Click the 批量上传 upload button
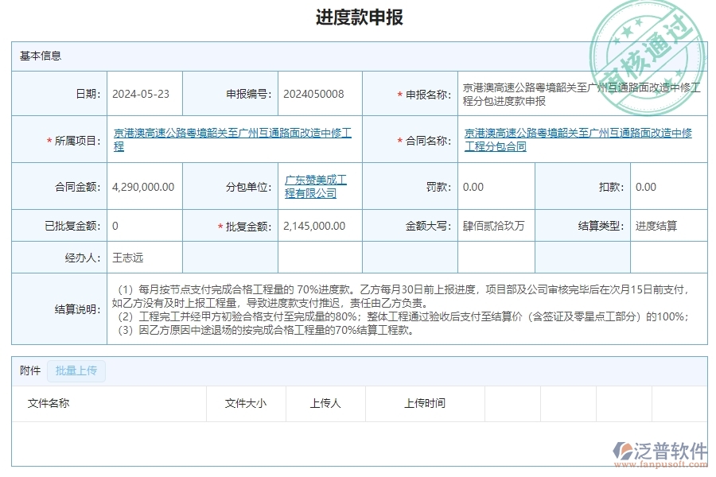Screen dimensions: 716x477 point(76,370)
